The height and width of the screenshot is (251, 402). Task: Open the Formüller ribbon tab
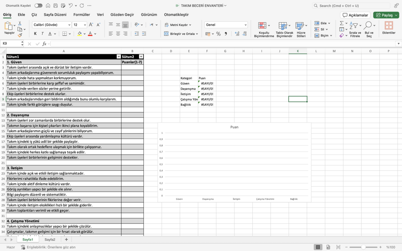pyautogui.click(x=82, y=15)
